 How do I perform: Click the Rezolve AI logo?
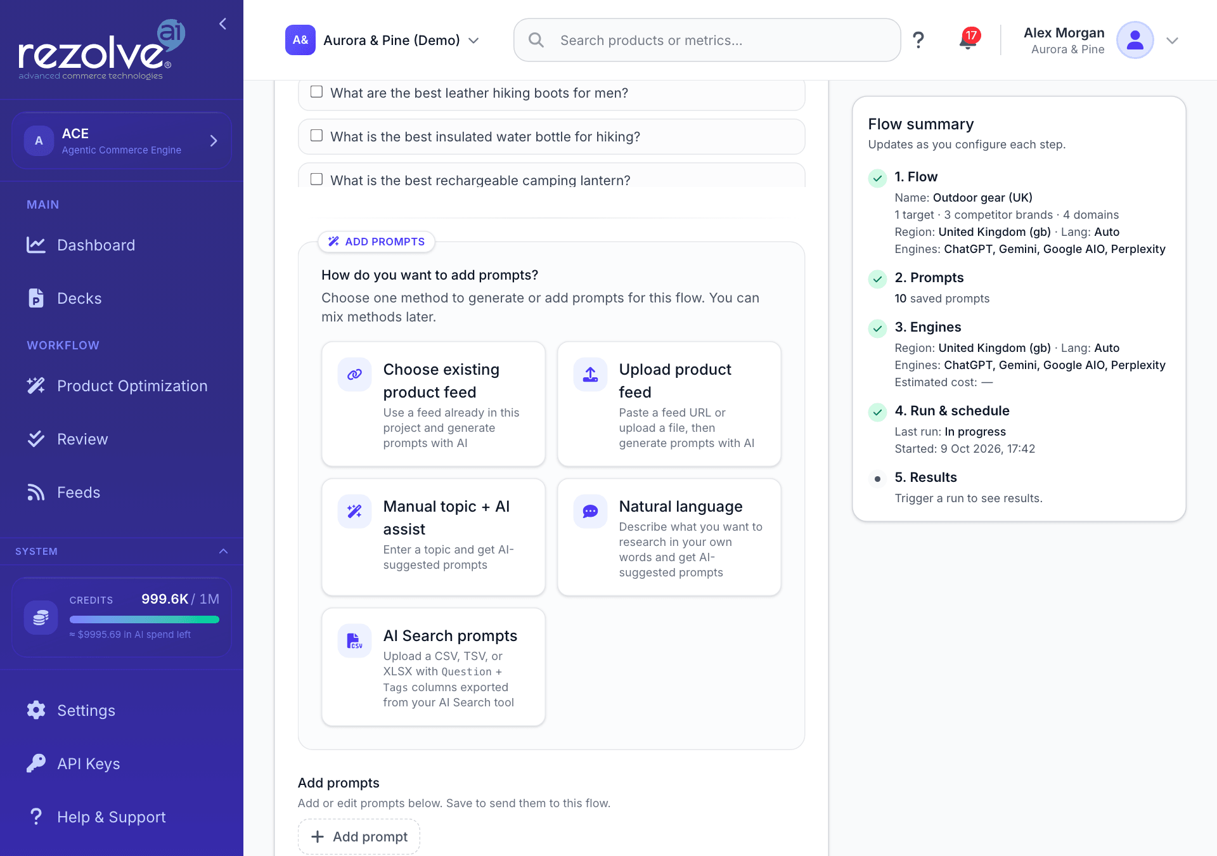(x=101, y=49)
